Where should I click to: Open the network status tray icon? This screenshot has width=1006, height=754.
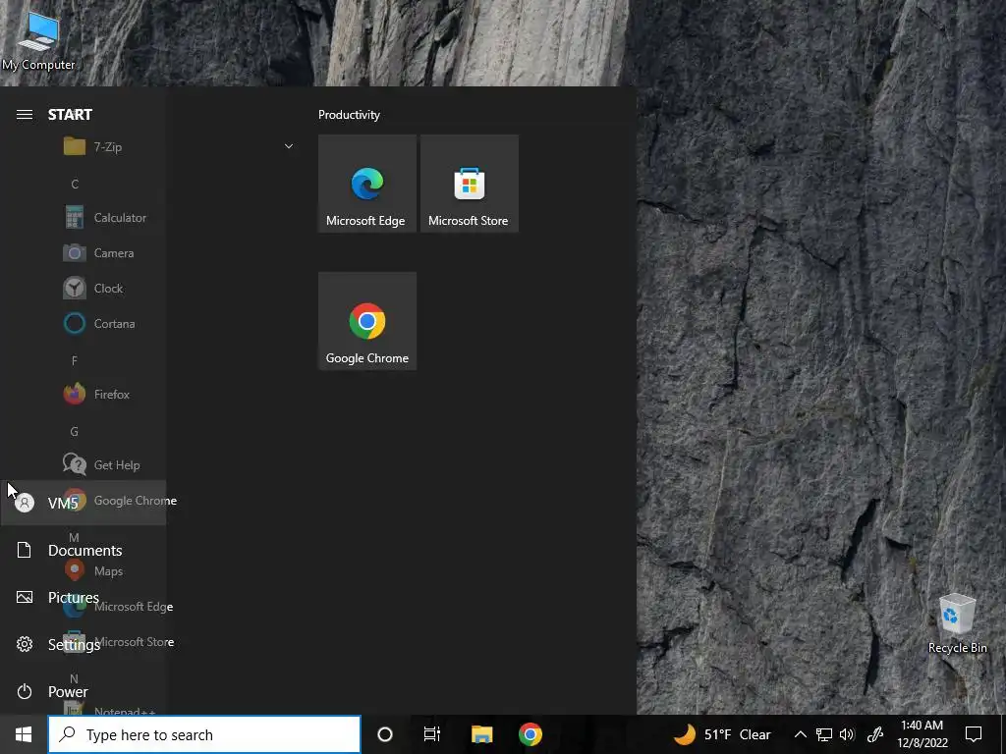[x=824, y=734]
